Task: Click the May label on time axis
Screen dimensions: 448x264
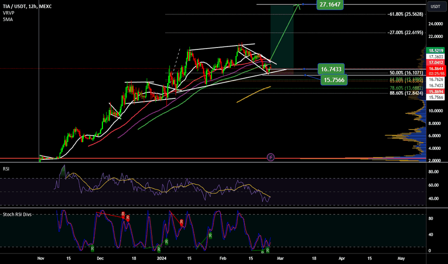Action: pyautogui.click(x=401, y=258)
